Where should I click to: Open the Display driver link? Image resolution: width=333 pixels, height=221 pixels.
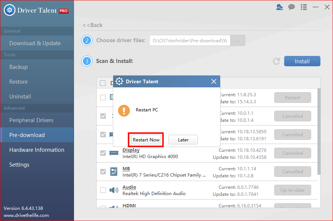tap(131, 150)
